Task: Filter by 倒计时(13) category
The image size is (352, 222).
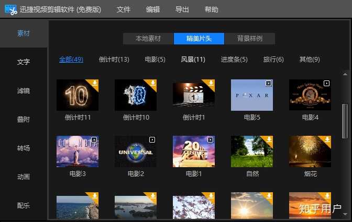Action: pos(114,60)
